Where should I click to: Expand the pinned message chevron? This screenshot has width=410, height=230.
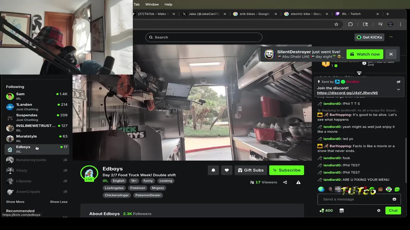(398, 89)
